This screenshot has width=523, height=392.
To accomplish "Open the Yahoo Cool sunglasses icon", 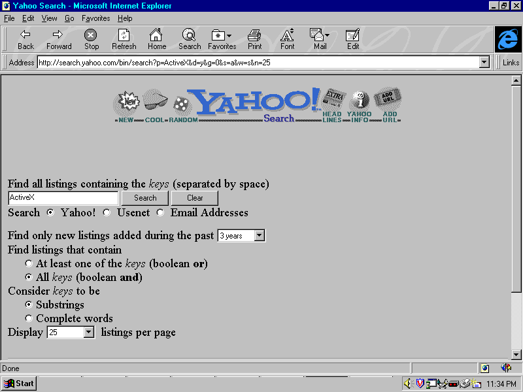I will pyautogui.click(x=154, y=103).
